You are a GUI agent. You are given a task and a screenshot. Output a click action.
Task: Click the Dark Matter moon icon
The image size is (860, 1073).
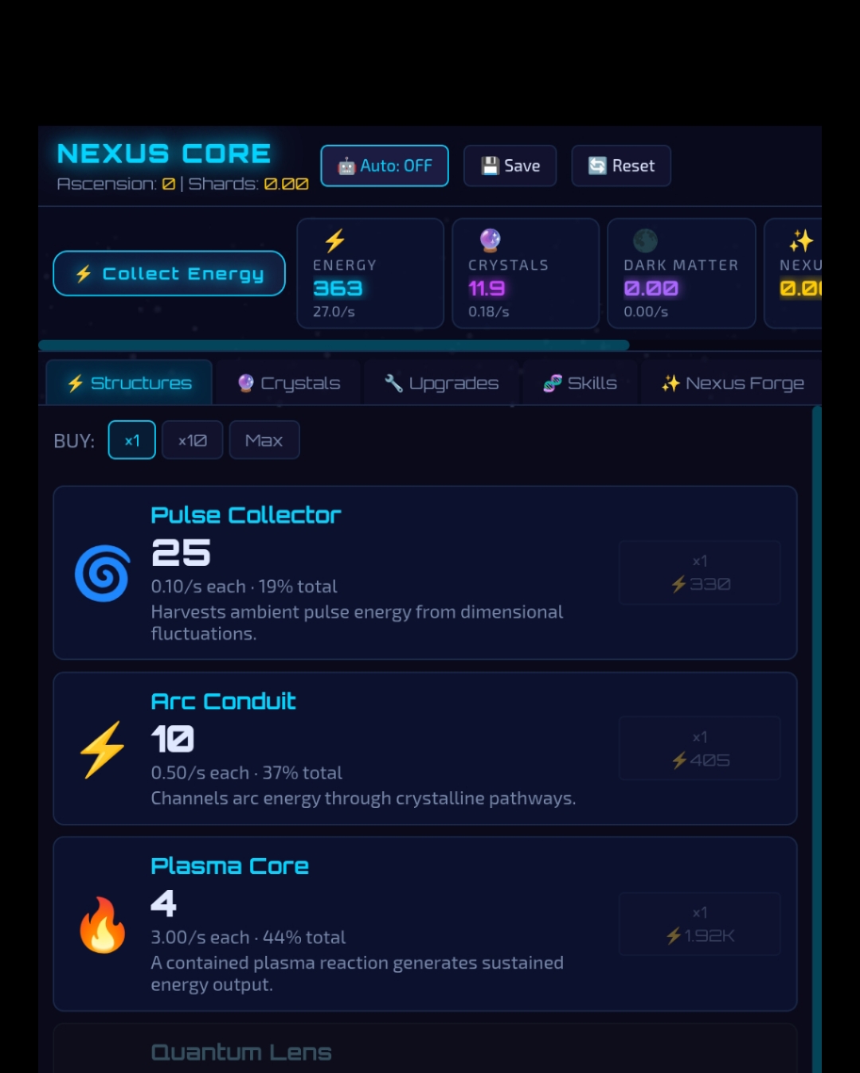645,240
